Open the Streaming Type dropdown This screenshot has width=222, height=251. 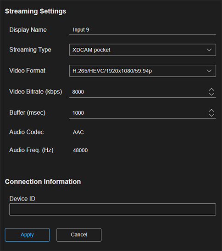point(143,50)
